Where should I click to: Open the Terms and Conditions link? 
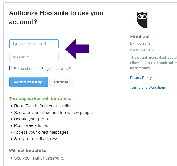[x=148, y=88]
